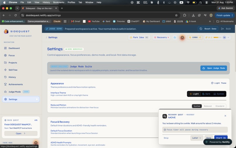Image resolution: width=236 pixels, height=148 pixels.
Task: Bookmark page with star icon
Action: [176, 15]
